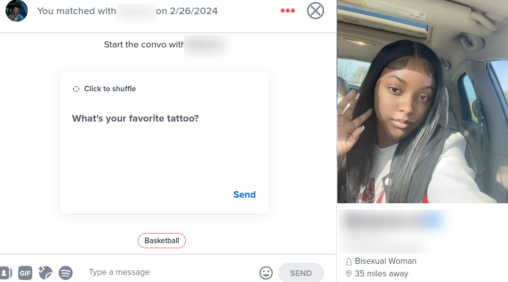The width and height of the screenshot is (508, 282).
Task: Click the 'Click to shuffle' label
Action: pyautogui.click(x=110, y=89)
